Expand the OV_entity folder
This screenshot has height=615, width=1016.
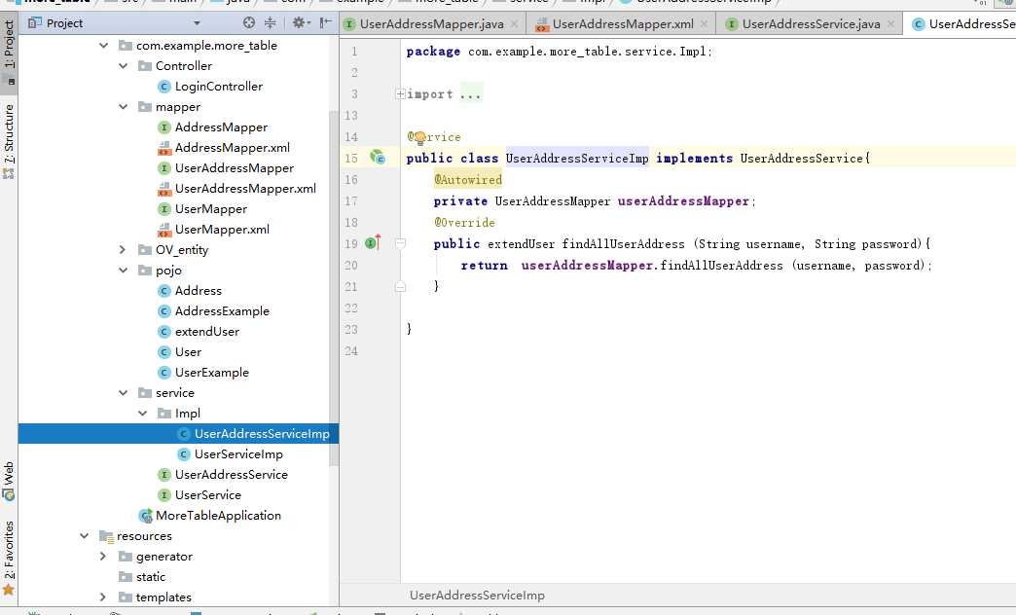coord(124,249)
